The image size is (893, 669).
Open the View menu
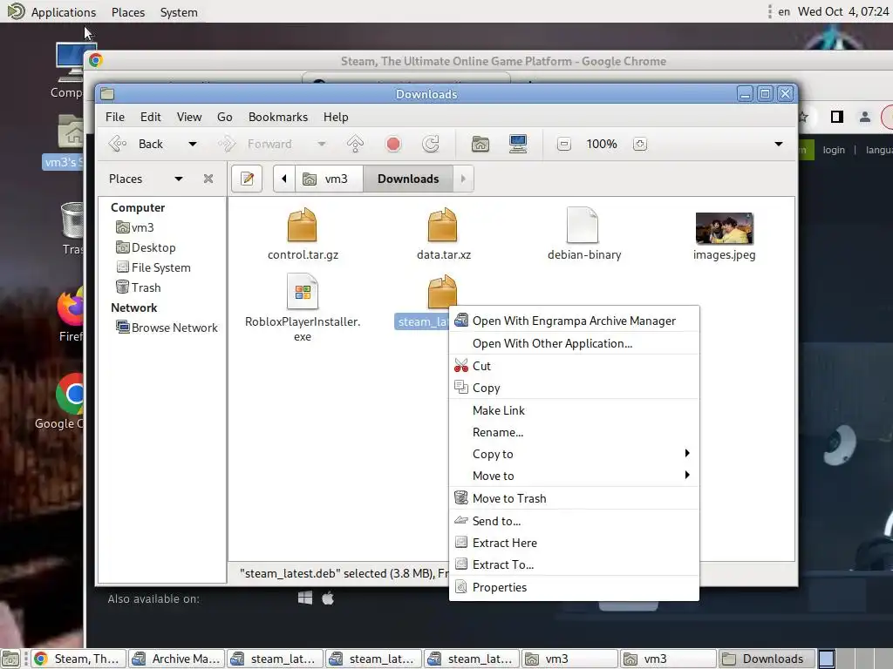(x=189, y=117)
